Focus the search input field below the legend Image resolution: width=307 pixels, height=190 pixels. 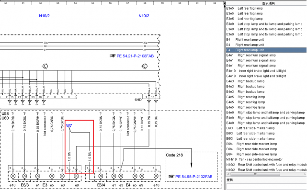[266, 186]
